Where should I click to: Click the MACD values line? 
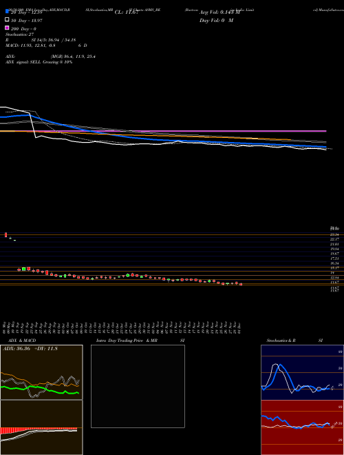point(46,45)
